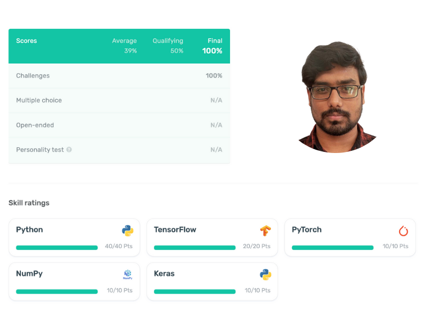
Task: Click the NumPy cube logo icon
Action: point(127,274)
